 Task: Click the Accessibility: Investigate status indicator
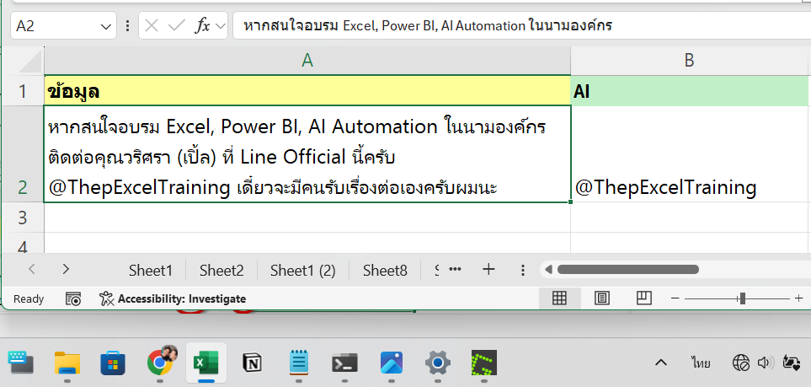[173, 298]
